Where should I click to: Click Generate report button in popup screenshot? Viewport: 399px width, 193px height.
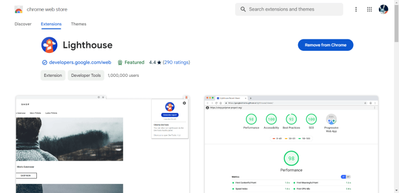[170, 115]
